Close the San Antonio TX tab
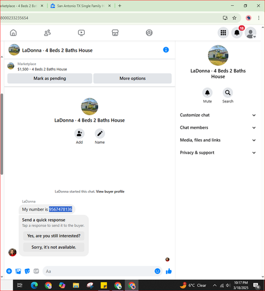Screen dimensions: 265x291 pos(109,6)
